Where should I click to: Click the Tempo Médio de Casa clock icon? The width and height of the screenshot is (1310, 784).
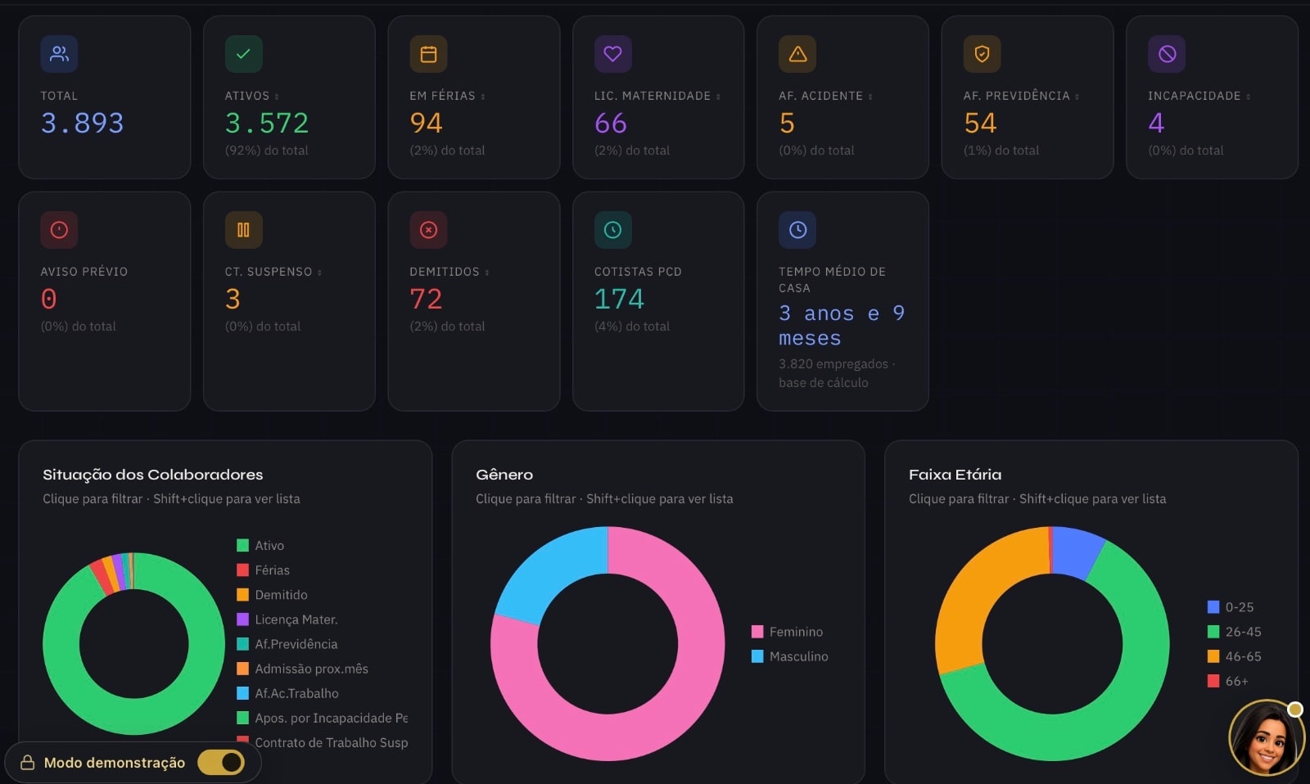(797, 230)
